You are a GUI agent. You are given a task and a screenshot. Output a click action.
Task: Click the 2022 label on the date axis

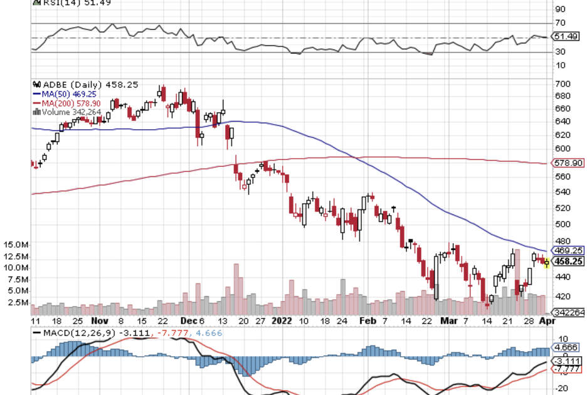tap(282, 320)
